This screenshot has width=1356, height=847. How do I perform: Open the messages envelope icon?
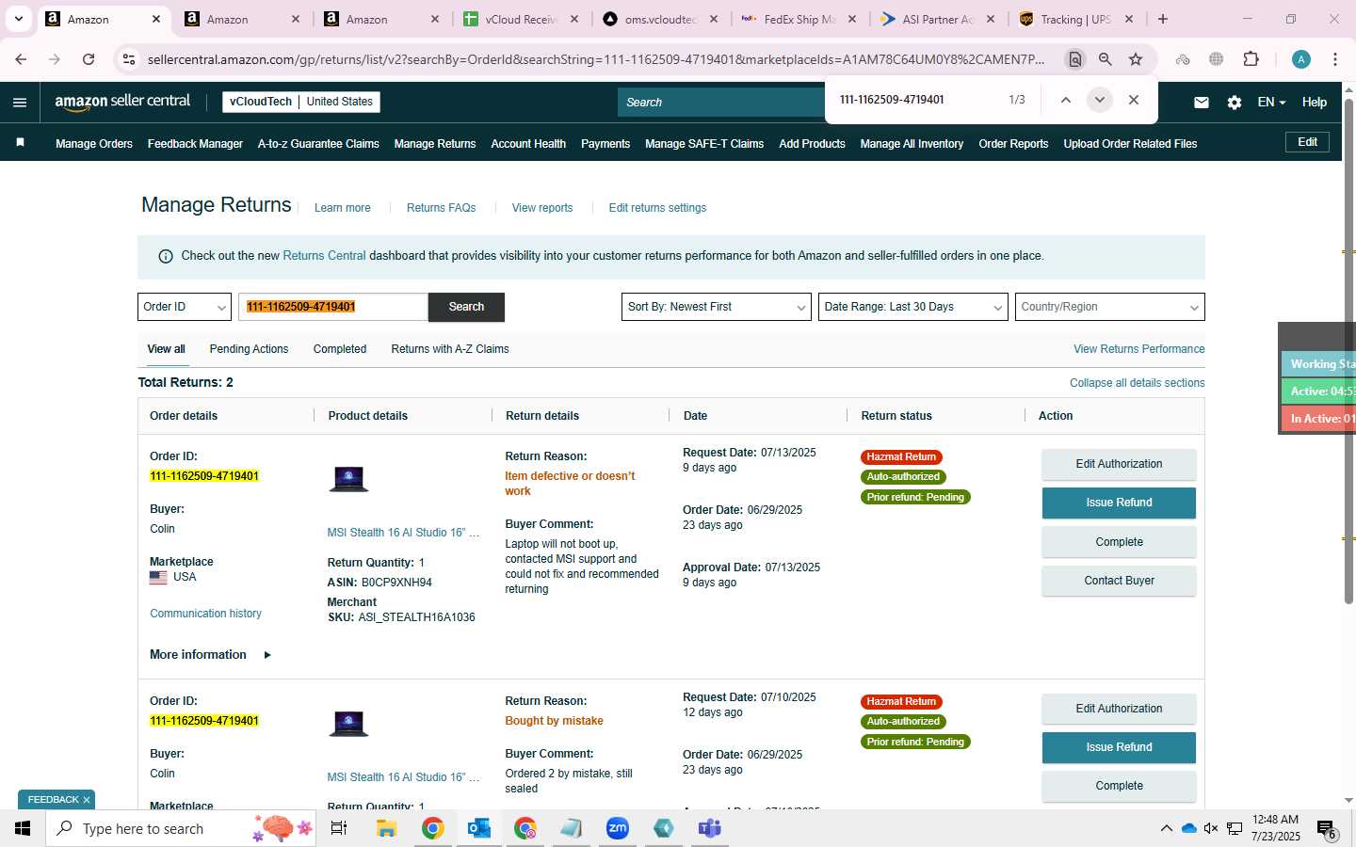[1202, 103]
